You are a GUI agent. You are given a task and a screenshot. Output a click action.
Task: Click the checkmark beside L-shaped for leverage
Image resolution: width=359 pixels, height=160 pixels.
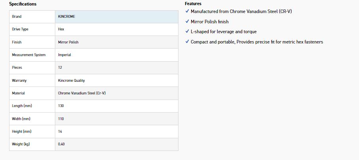[187, 31]
